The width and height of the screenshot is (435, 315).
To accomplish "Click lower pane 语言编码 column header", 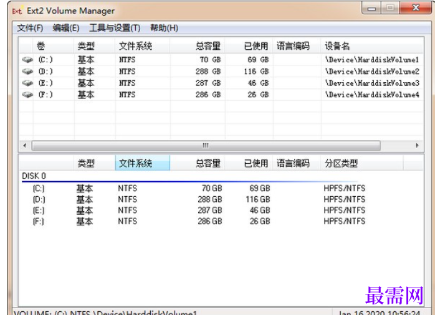I will pos(297,163).
